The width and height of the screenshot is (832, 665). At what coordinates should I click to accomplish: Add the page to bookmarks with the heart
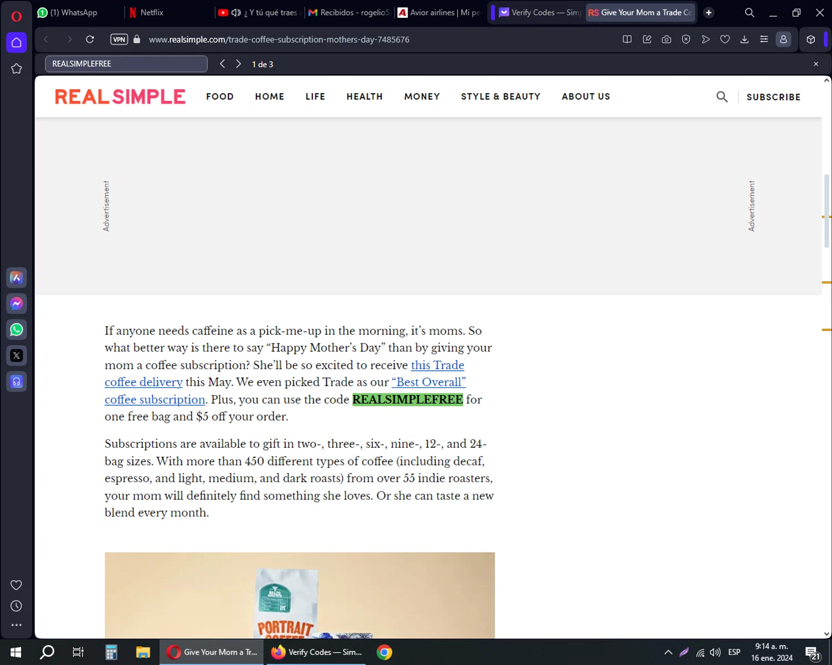tap(725, 39)
